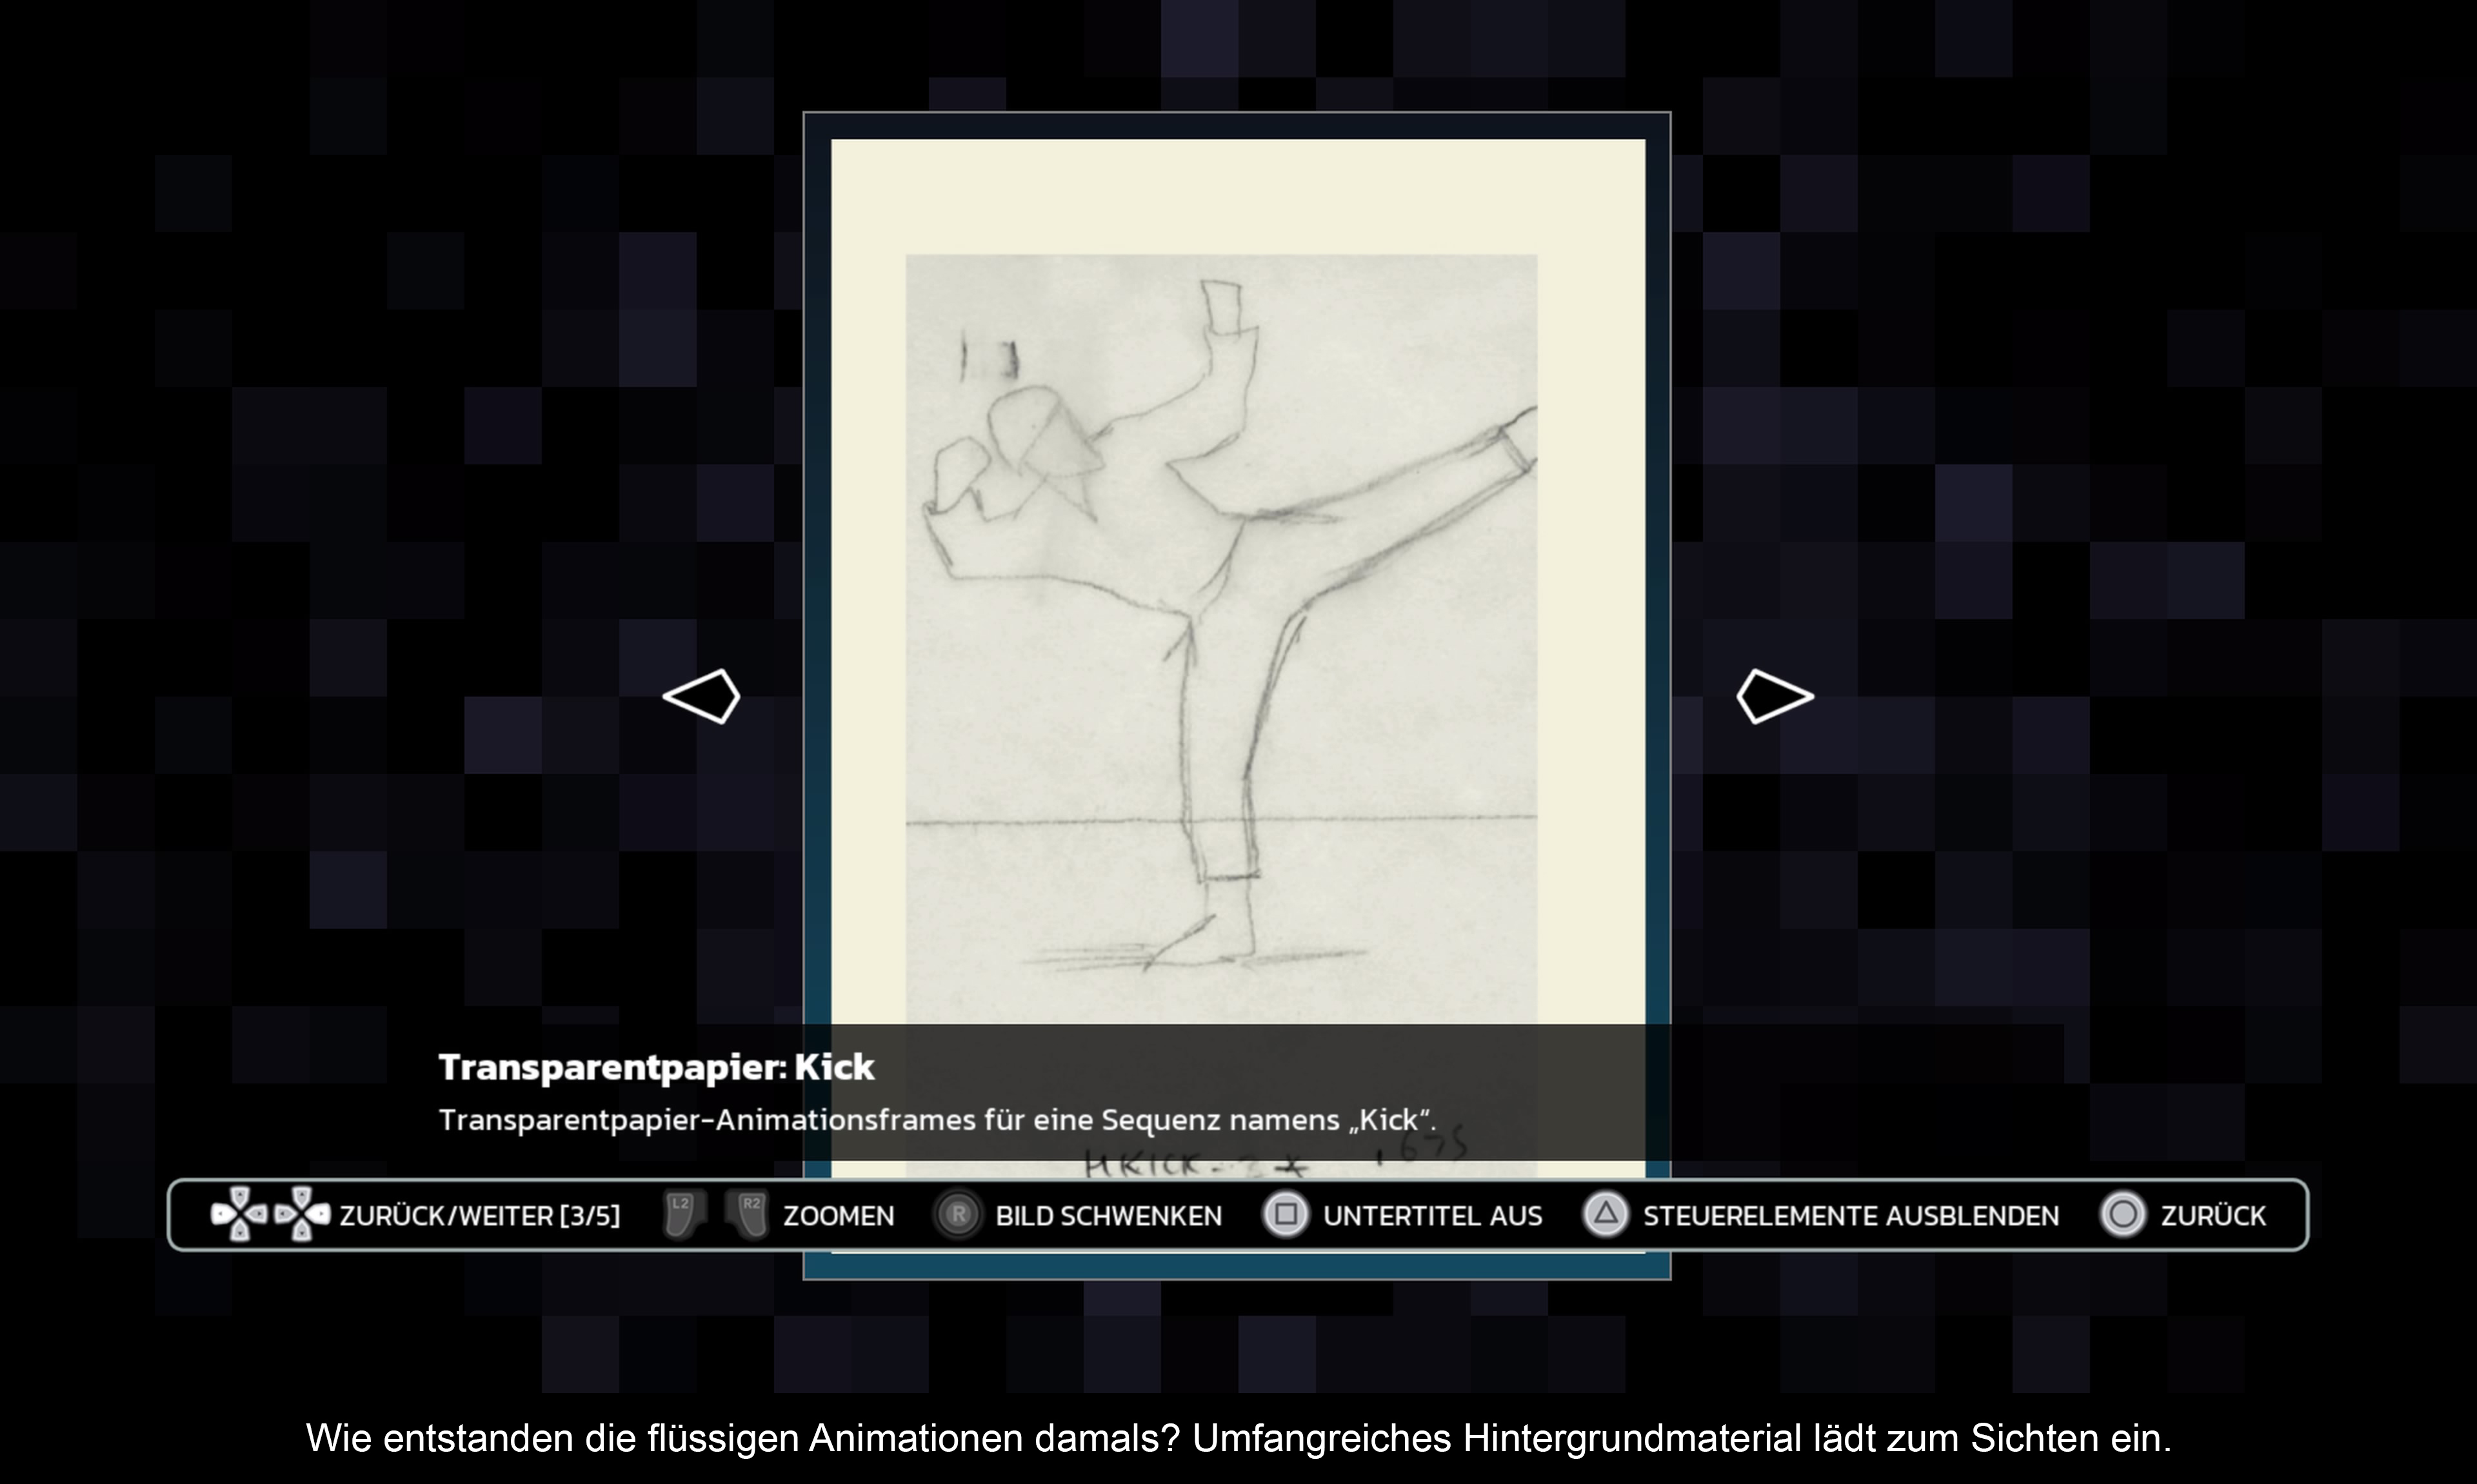
Task: Click the ZURÜCK/WEITER [3/5] page indicator
Action: (x=479, y=1216)
